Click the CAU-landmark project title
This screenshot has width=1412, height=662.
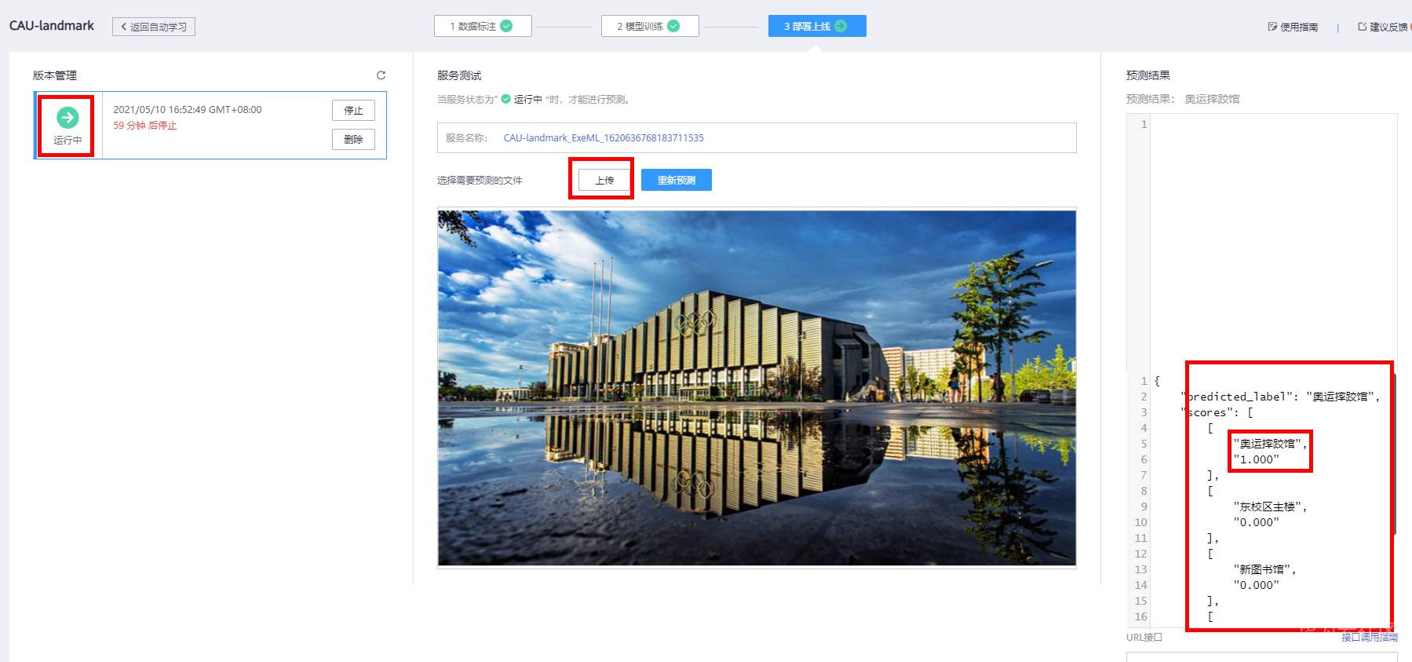point(52,26)
